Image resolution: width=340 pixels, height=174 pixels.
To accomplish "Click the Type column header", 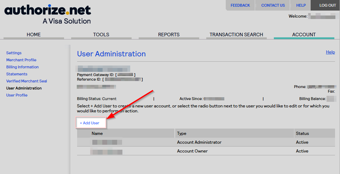I will (182, 133).
